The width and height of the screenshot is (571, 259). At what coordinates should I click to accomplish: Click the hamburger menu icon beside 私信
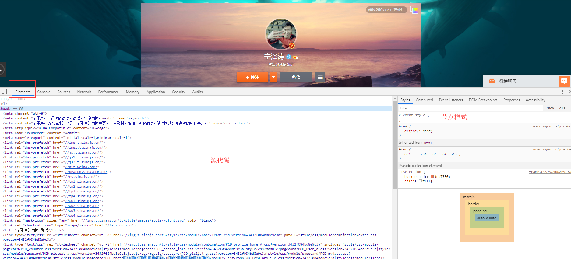coord(320,77)
